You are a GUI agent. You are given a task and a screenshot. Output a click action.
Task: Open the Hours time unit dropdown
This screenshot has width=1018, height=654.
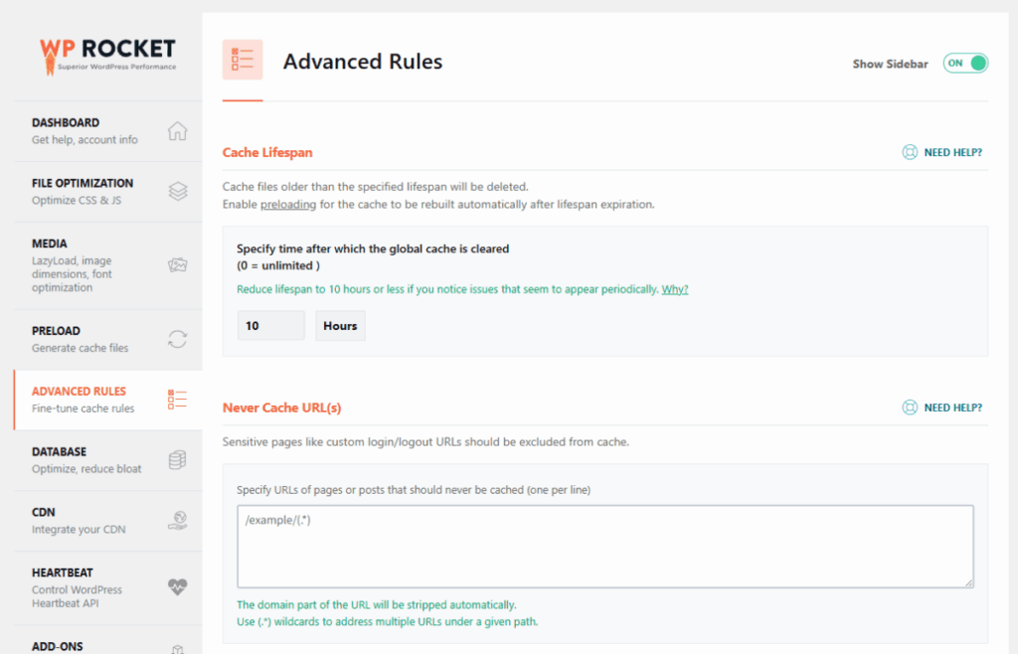pos(340,326)
